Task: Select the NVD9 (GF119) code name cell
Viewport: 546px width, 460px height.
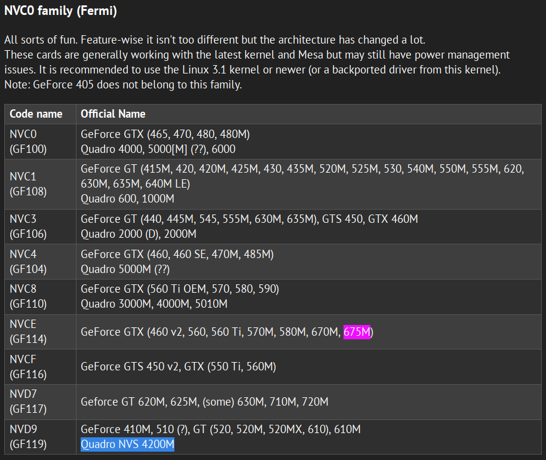Action: point(28,437)
